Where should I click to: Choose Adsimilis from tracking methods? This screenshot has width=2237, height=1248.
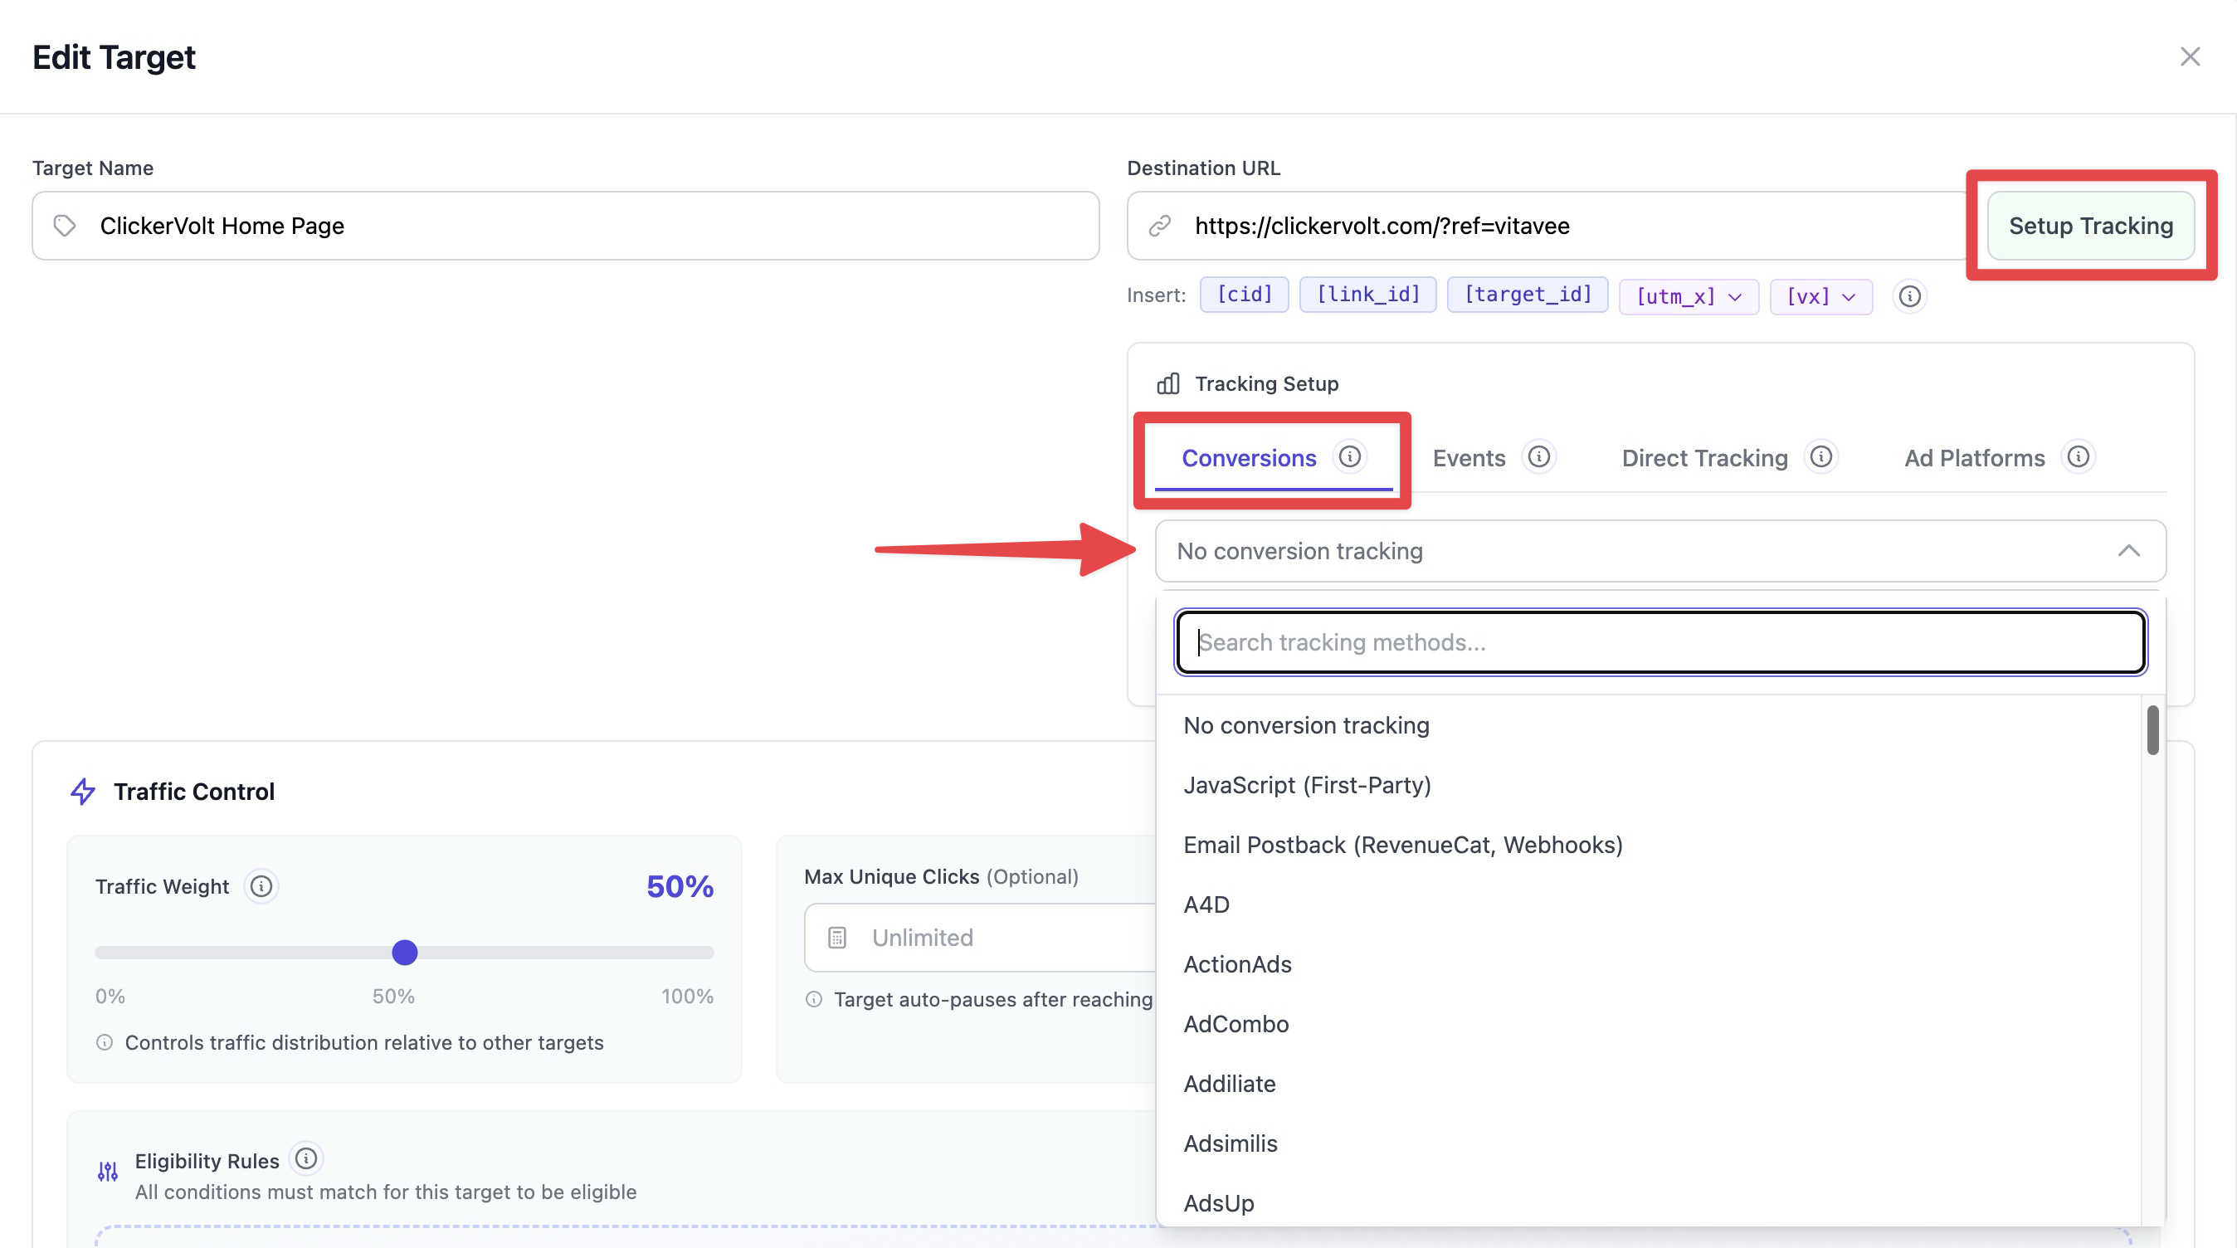coord(1648,1143)
